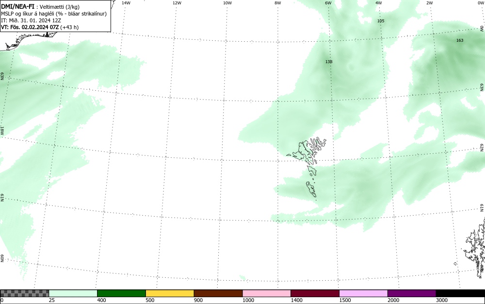
Task: Click the 8W longitude label
Action: 278,3
